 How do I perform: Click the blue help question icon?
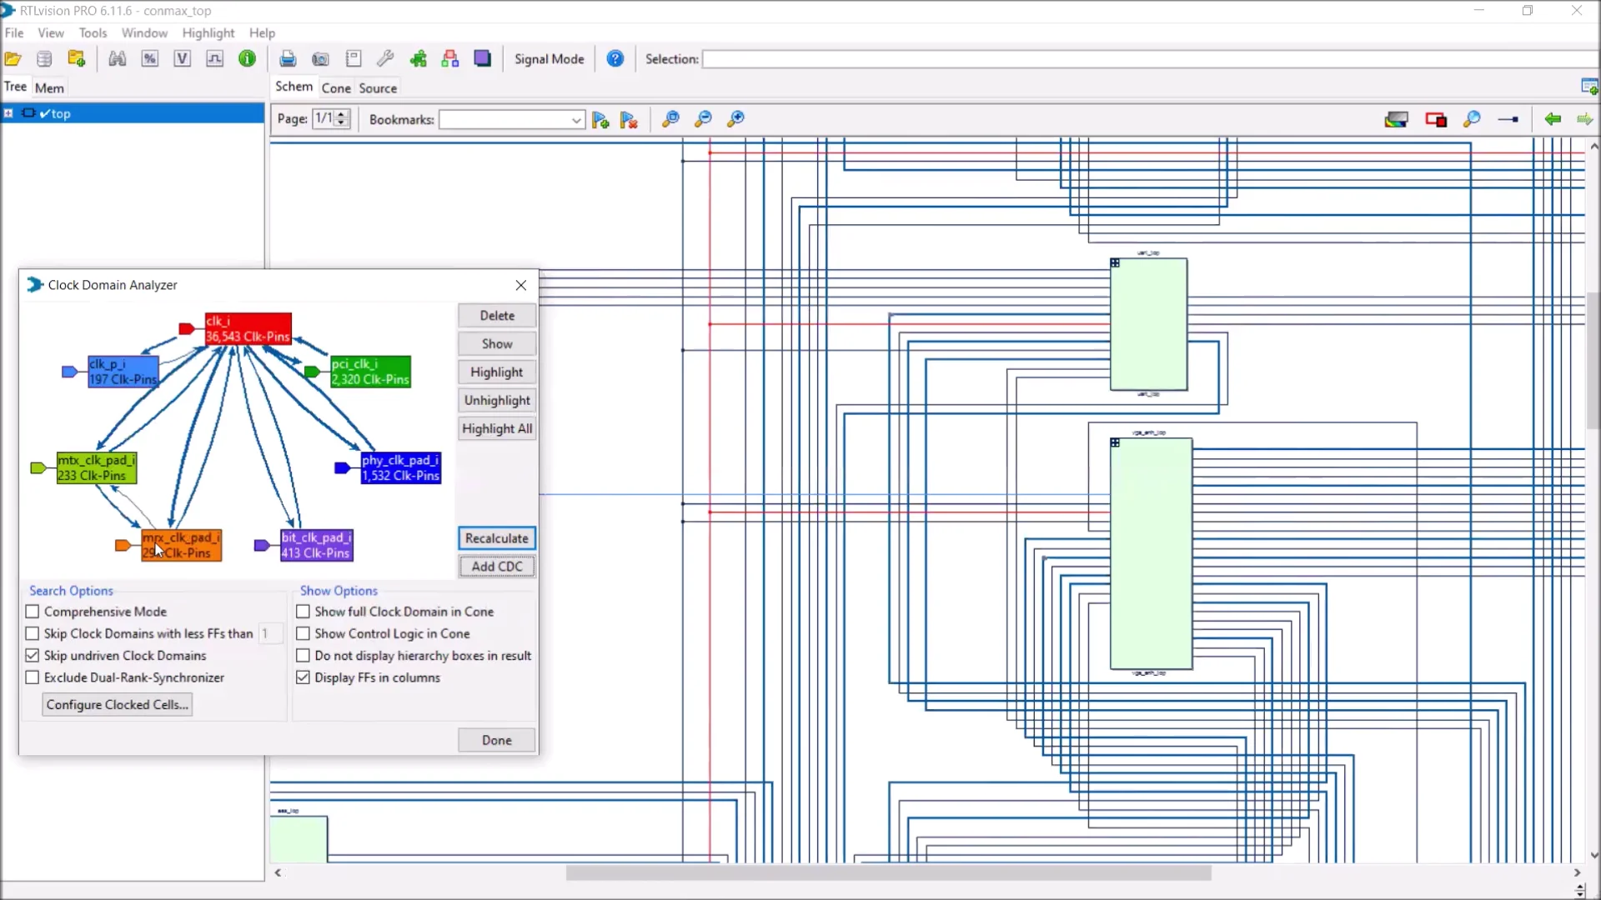[615, 59]
